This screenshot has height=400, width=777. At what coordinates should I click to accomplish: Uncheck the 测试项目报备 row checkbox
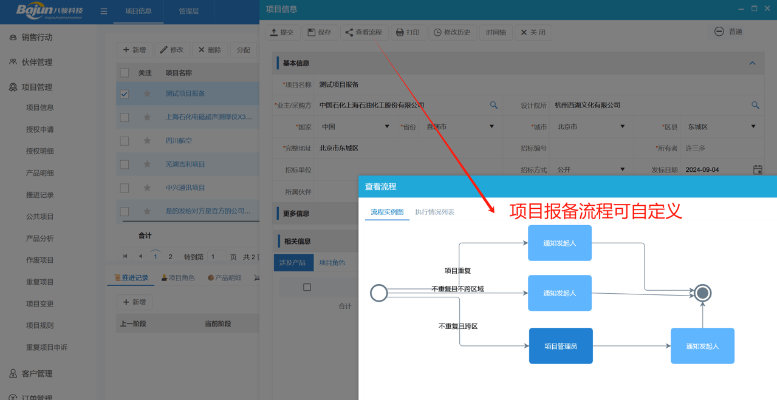click(x=125, y=94)
